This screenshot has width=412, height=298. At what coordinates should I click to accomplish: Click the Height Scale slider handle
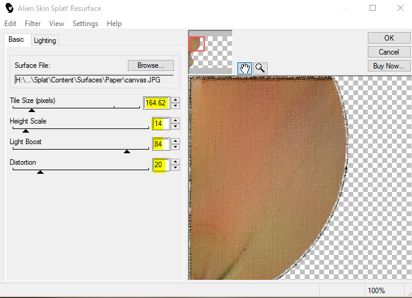tap(25, 131)
